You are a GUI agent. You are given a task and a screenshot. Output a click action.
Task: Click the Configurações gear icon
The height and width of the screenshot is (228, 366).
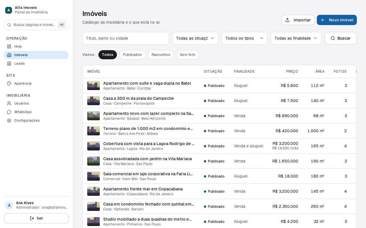[9, 121]
